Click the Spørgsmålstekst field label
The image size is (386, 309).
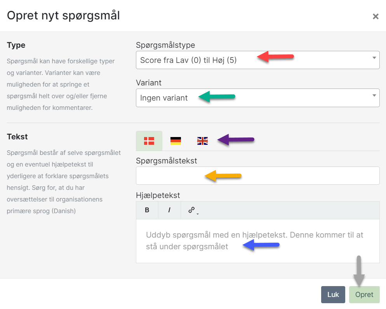[167, 161]
